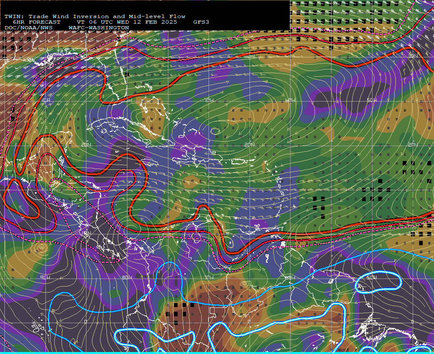The width and height of the screenshot is (434, 354).
Task: Click the 60W label in the lower longitude row
Action: (291, 277)
